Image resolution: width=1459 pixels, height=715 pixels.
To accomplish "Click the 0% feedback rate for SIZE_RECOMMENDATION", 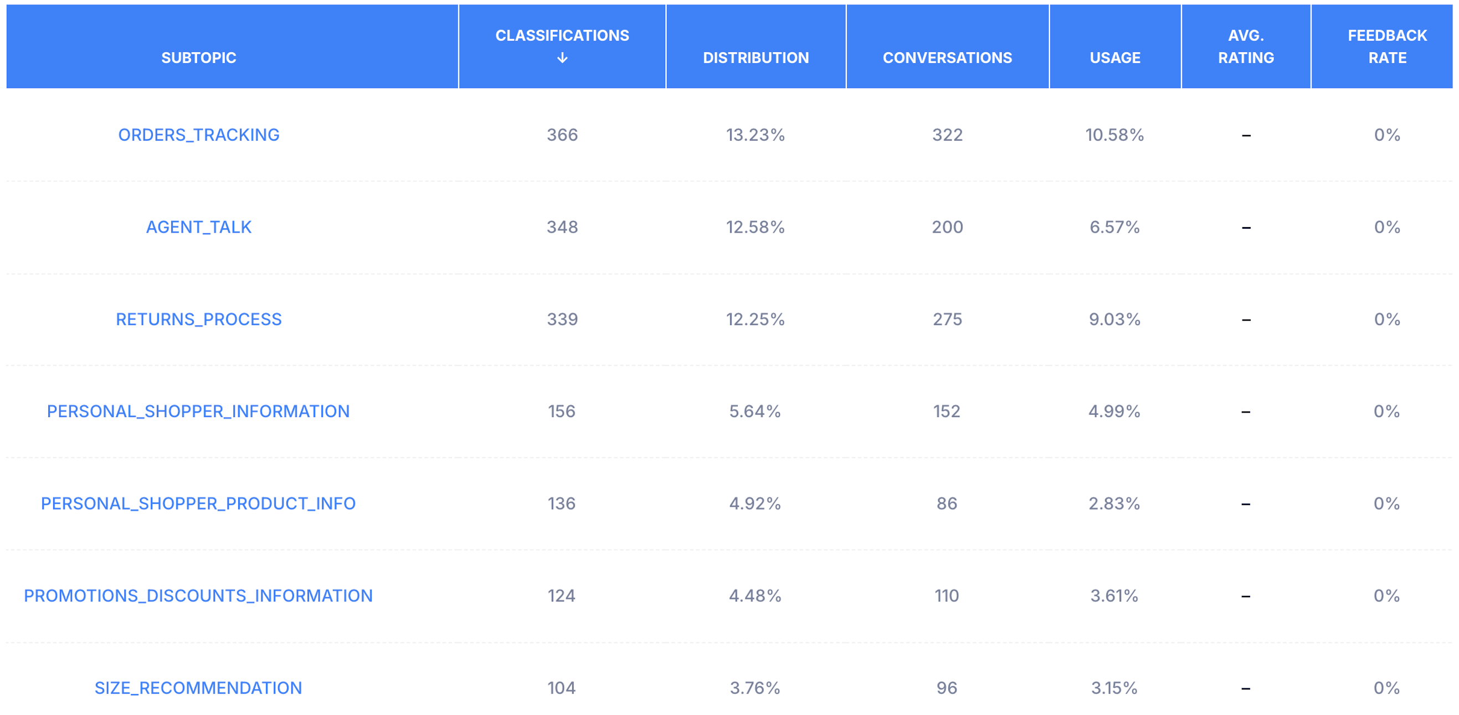I will coord(1386,688).
